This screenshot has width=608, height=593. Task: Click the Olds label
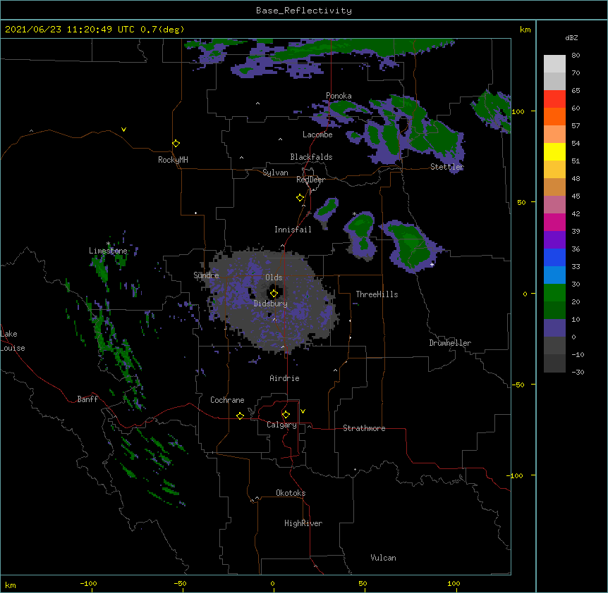pyautogui.click(x=274, y=277)
